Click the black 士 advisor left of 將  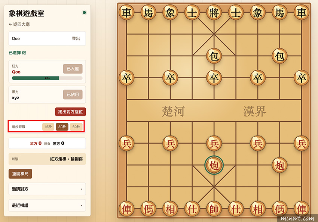pos(192,13)
